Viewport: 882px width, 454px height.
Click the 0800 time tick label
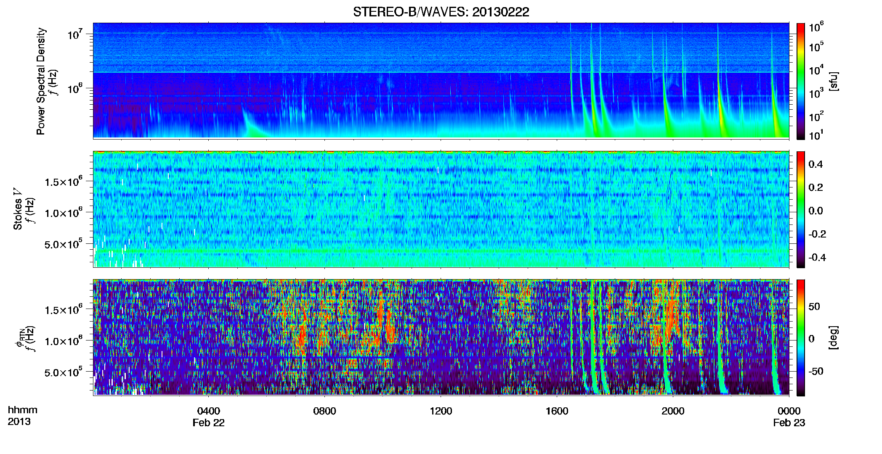(325, 411)
